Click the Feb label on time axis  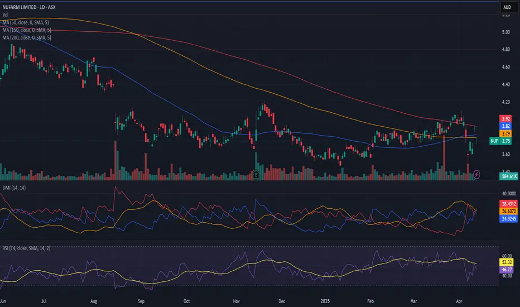point(370,301)
